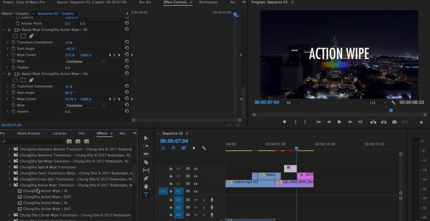Toggle insert sequences as nests button

pyautogui.click(x=163, y=148)
